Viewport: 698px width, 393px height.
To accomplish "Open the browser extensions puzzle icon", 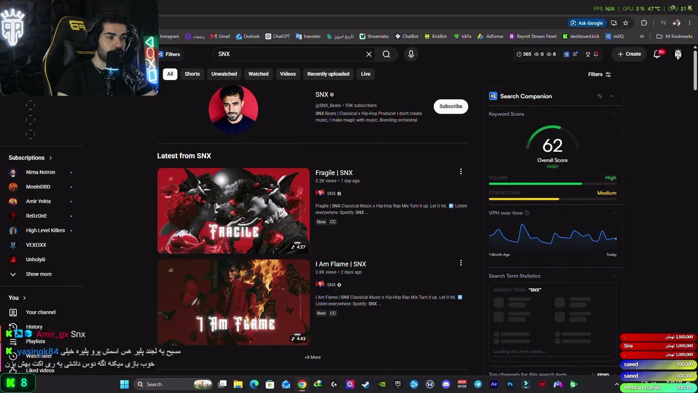I will coord(644,23).
